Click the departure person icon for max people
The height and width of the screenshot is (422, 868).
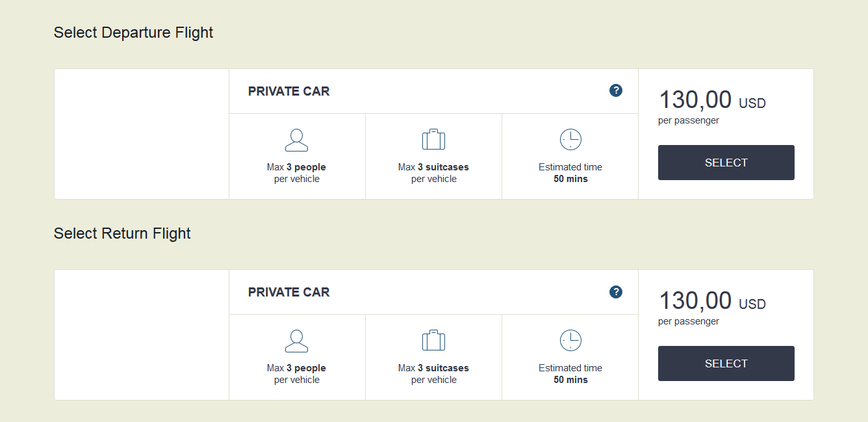[296, 140]
